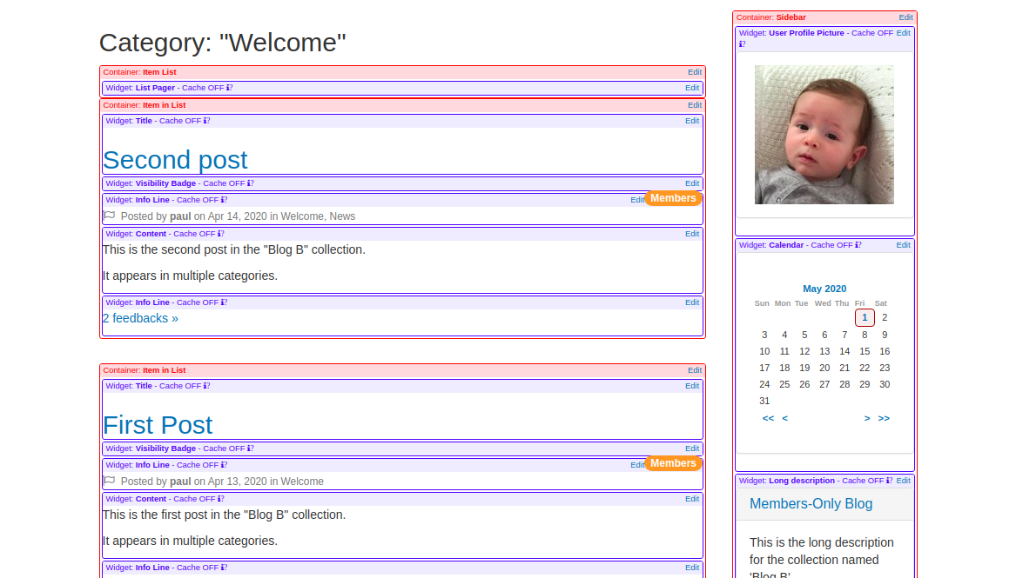
Task: Click cache info icon on Second post Visibility Badge widget
Action: pos(251,183)
